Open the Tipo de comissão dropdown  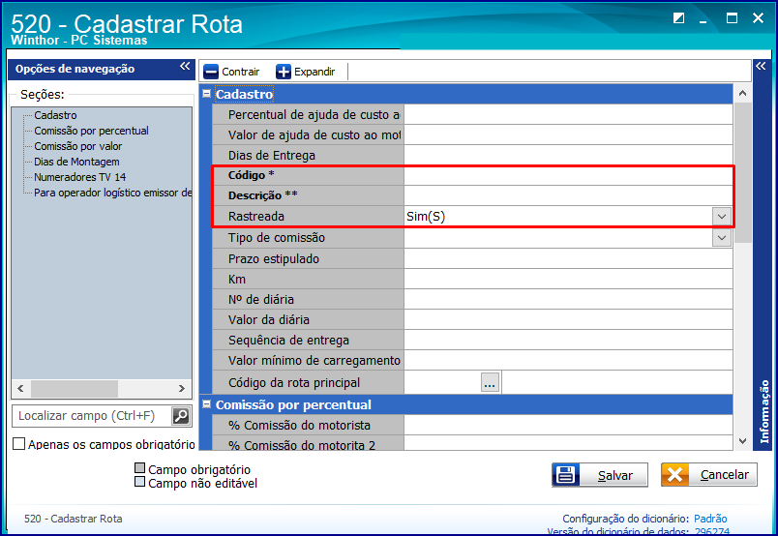pyautogui.click(x=722, y=238)
